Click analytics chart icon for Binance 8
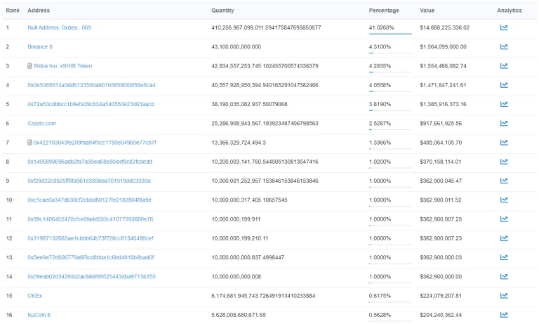Screen dimensions: 539x324 [x=503, y=46]
